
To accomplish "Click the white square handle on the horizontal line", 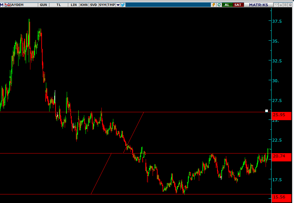I will (266, 111).
